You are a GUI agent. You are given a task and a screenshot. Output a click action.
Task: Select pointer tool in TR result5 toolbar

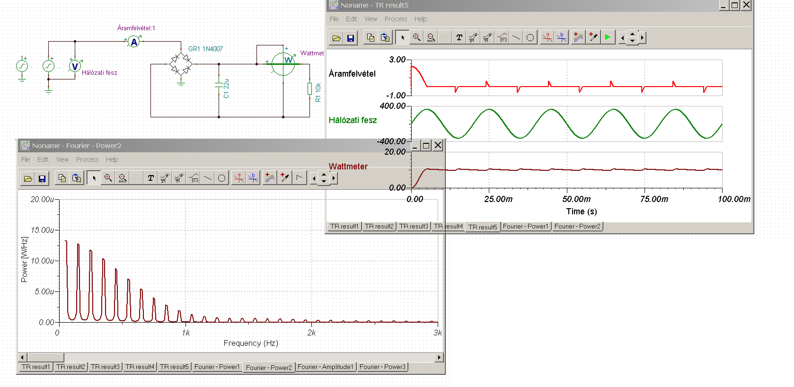point(403,37)
